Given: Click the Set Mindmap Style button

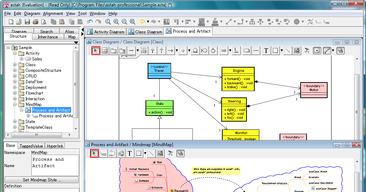Looking at the screenshot, I should point(42,180).
